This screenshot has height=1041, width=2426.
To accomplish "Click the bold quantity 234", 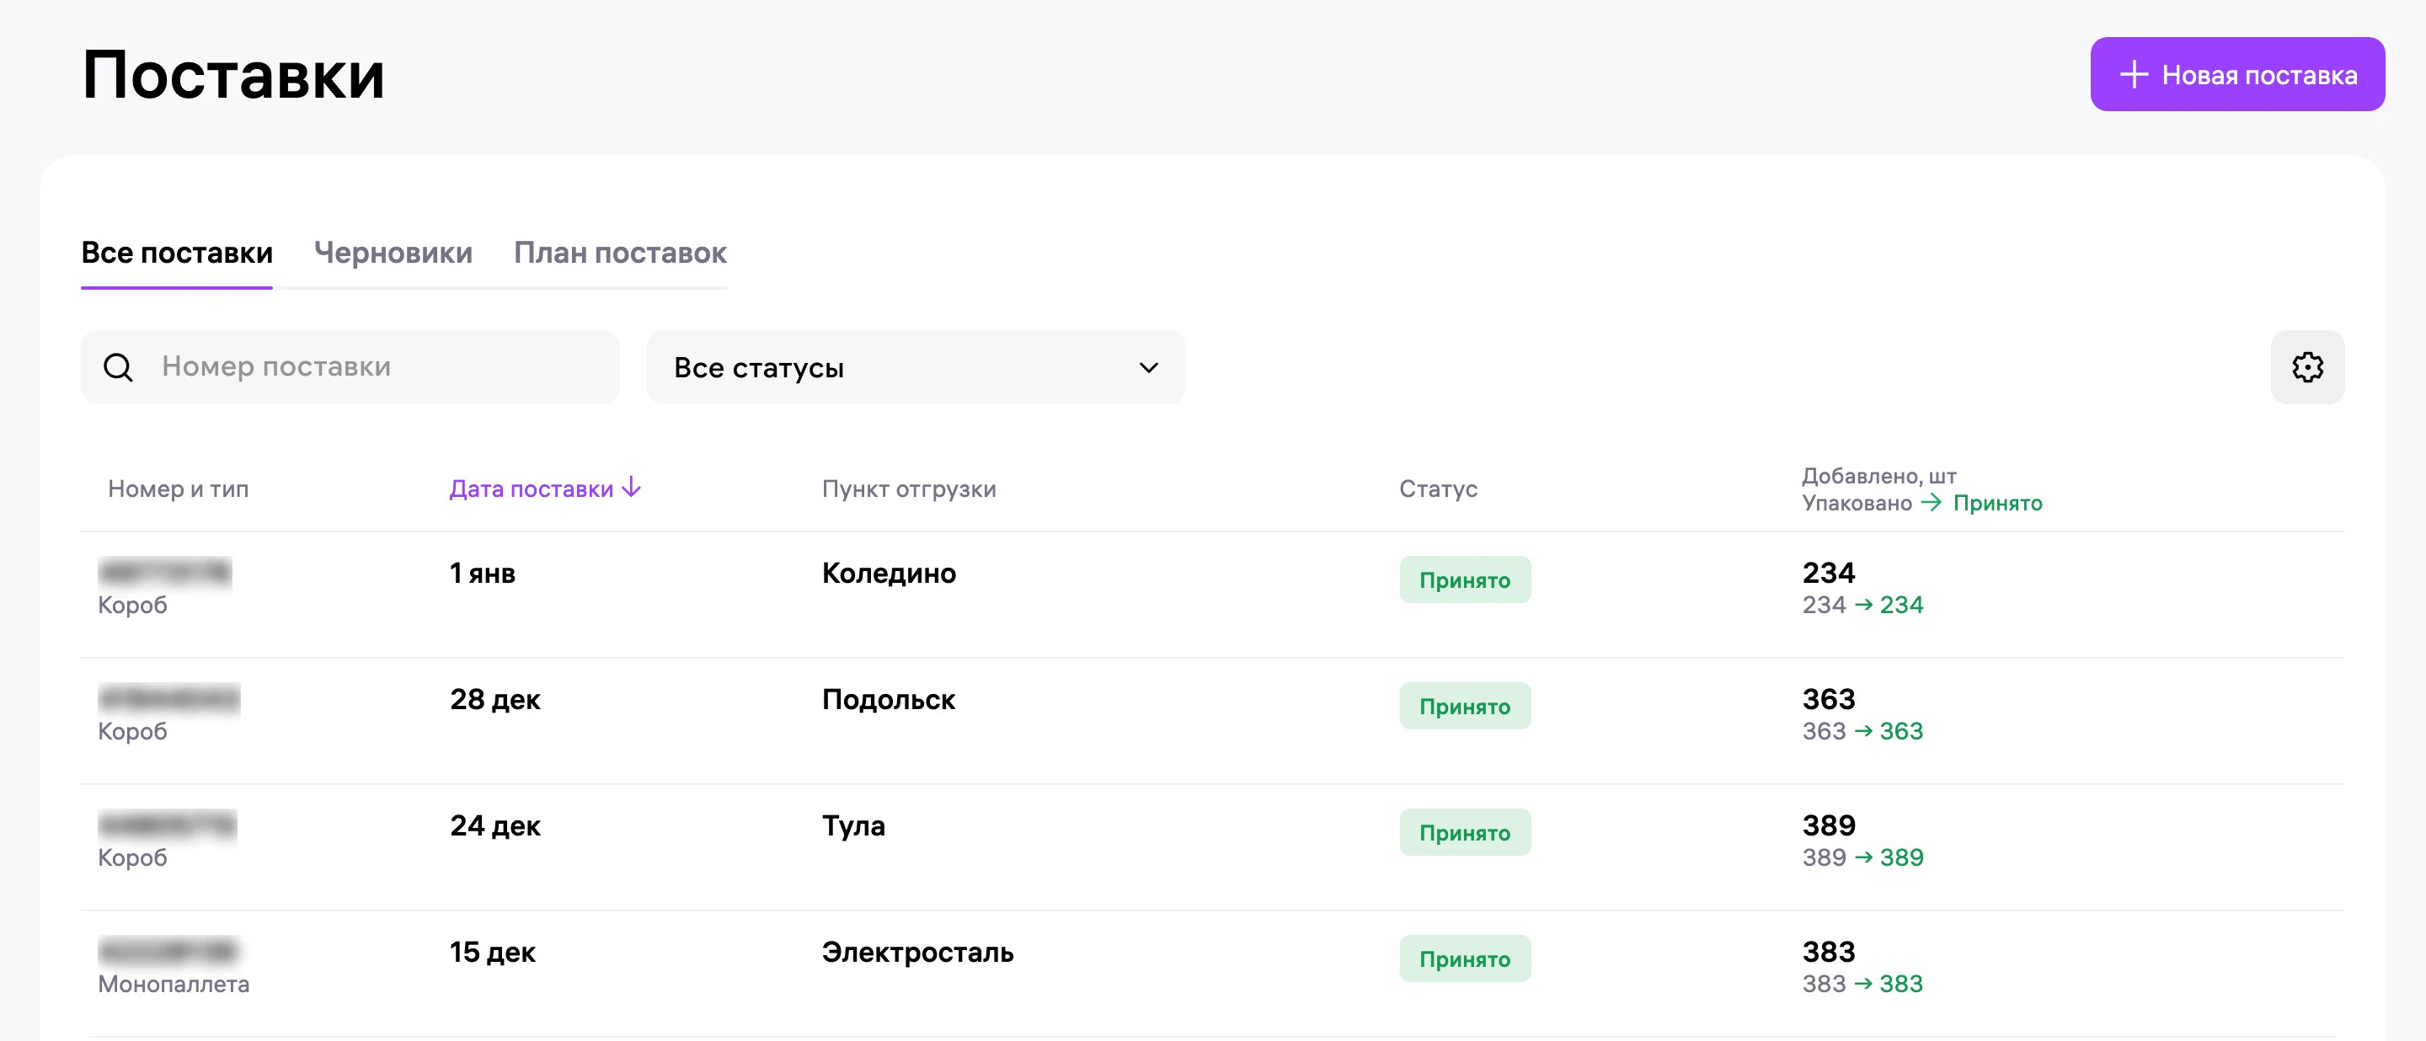I will [1828, 572].
